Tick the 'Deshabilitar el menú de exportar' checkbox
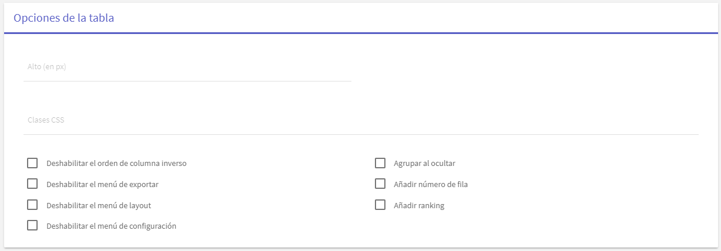The height and width of the screenshot is (251, 721). [x=32, y=184]
